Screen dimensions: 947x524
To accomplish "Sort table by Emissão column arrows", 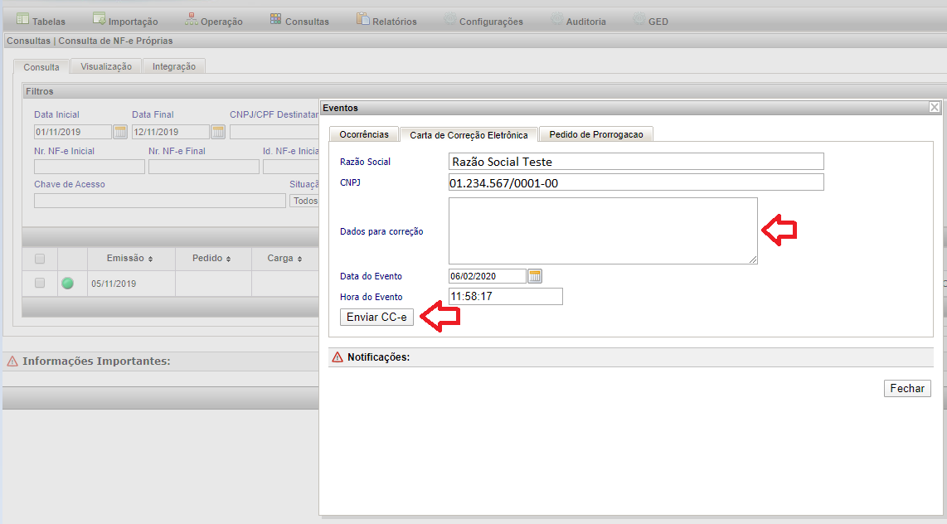I will click(150, 259).
